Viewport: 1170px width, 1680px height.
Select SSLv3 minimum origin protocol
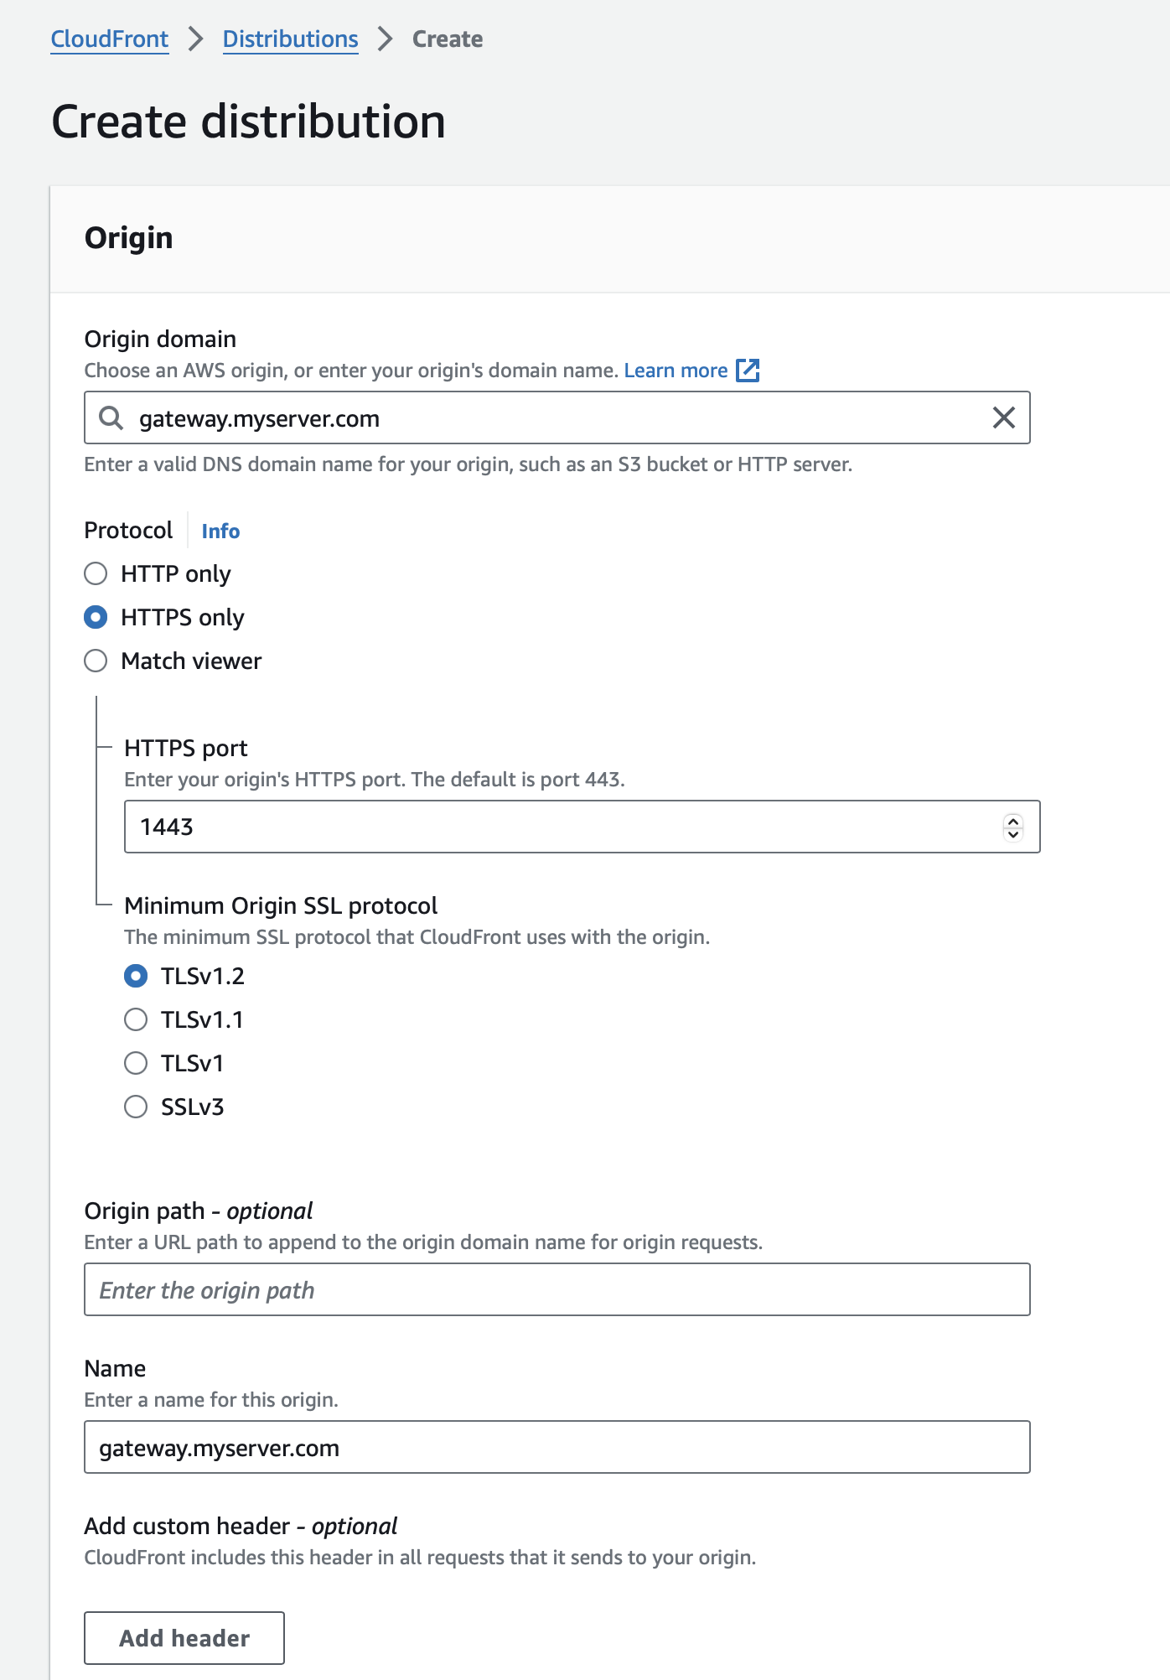(136, 1107)
